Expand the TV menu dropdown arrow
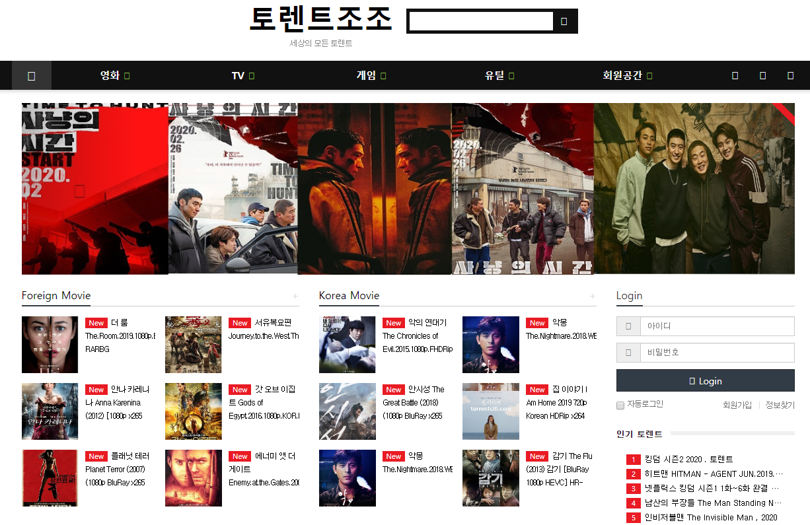The width and height of the screenshot is (810, 525). (x=251, y=76)
